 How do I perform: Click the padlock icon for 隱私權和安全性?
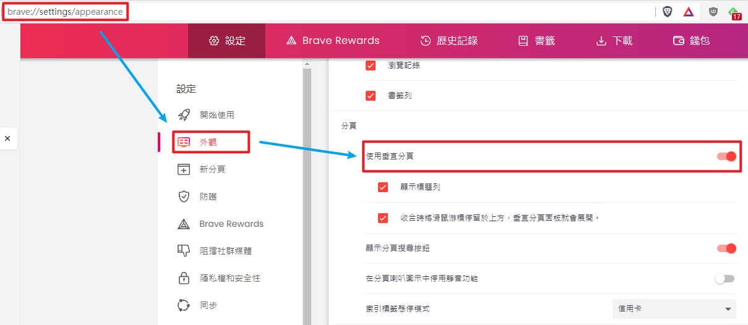(184, 278)
